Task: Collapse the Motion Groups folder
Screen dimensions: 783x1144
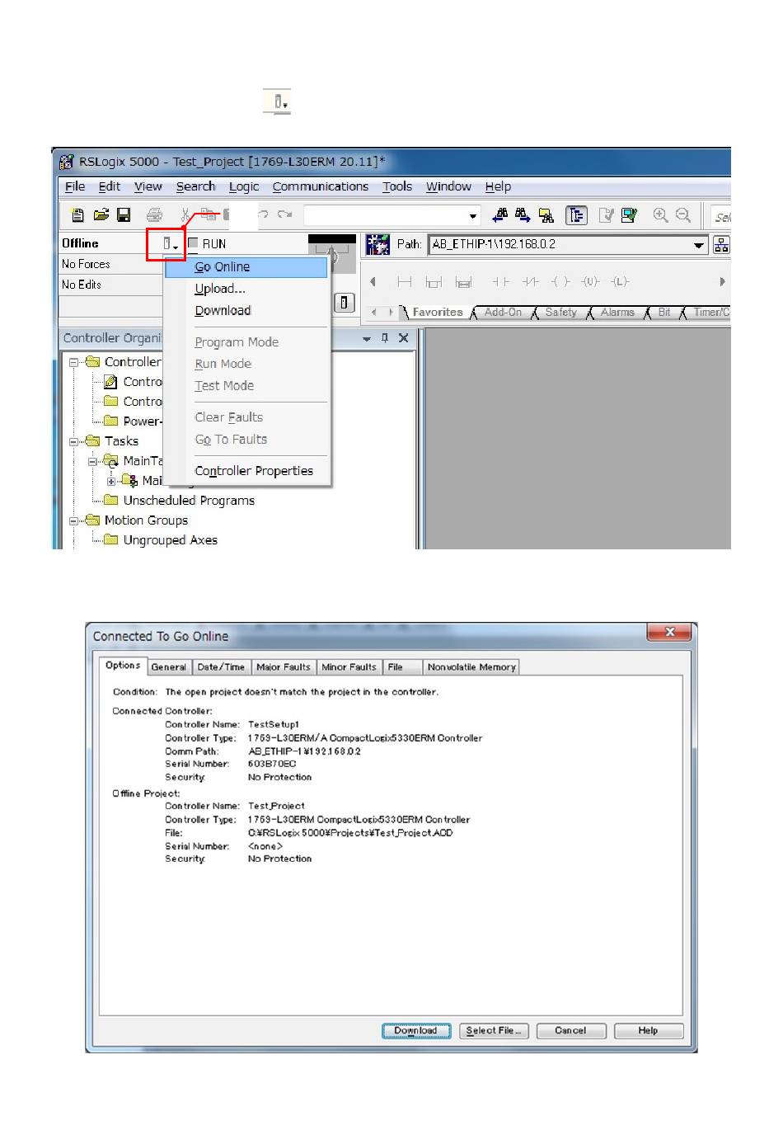Action: click(x=74, y=520)
